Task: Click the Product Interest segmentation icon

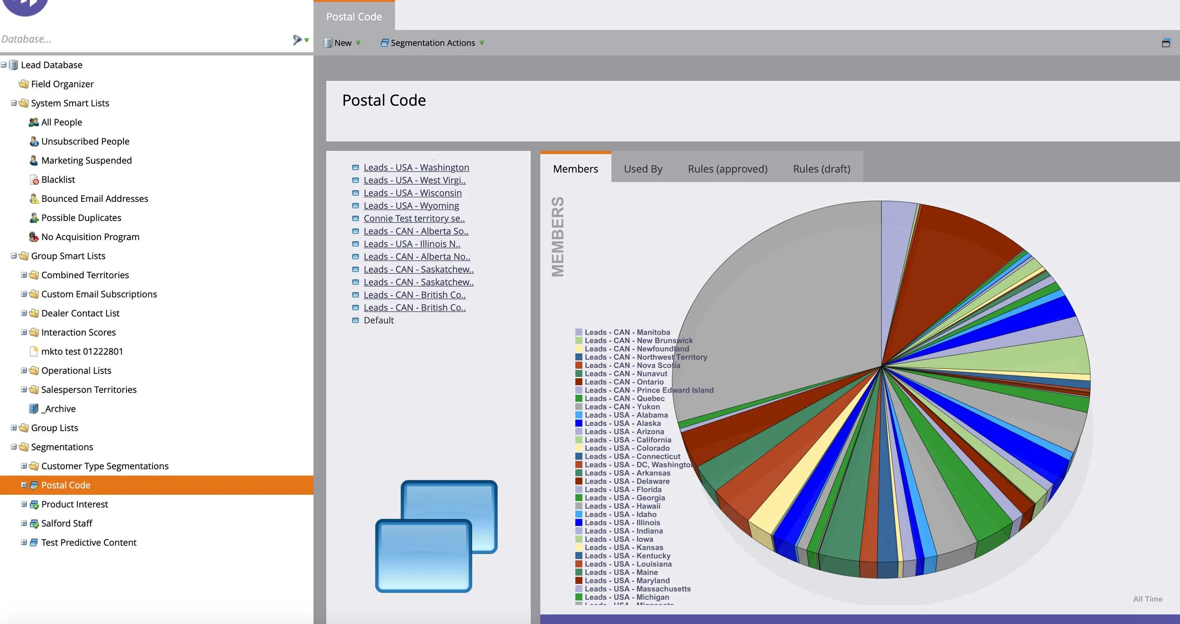Action: pyautogui.click(x=34, y=505)
